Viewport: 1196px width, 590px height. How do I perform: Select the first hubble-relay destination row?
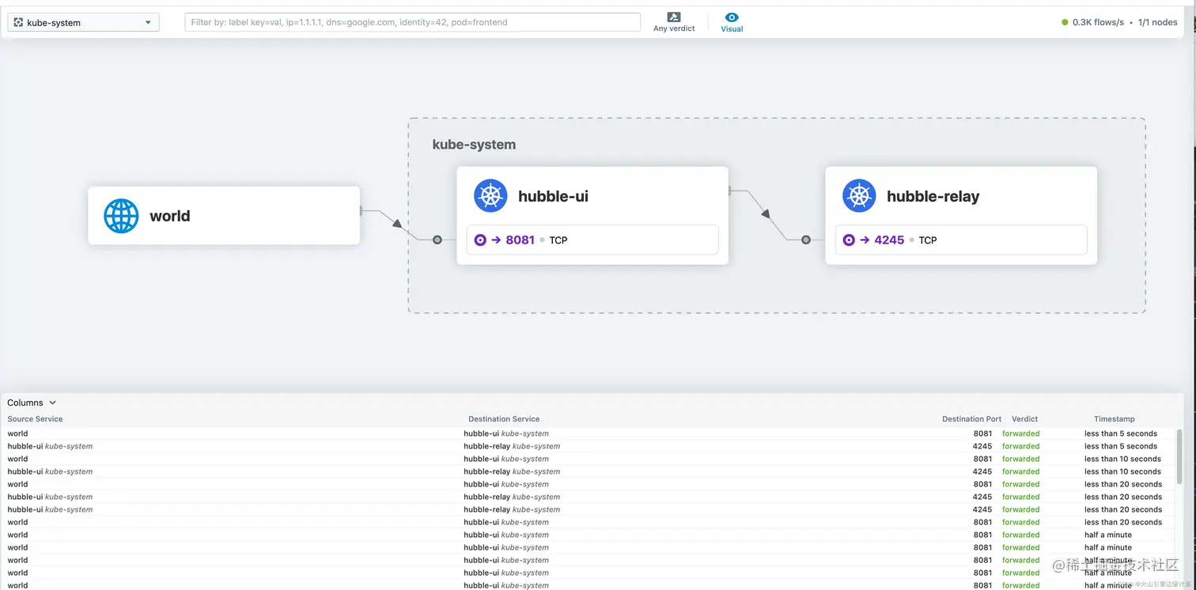588,446
